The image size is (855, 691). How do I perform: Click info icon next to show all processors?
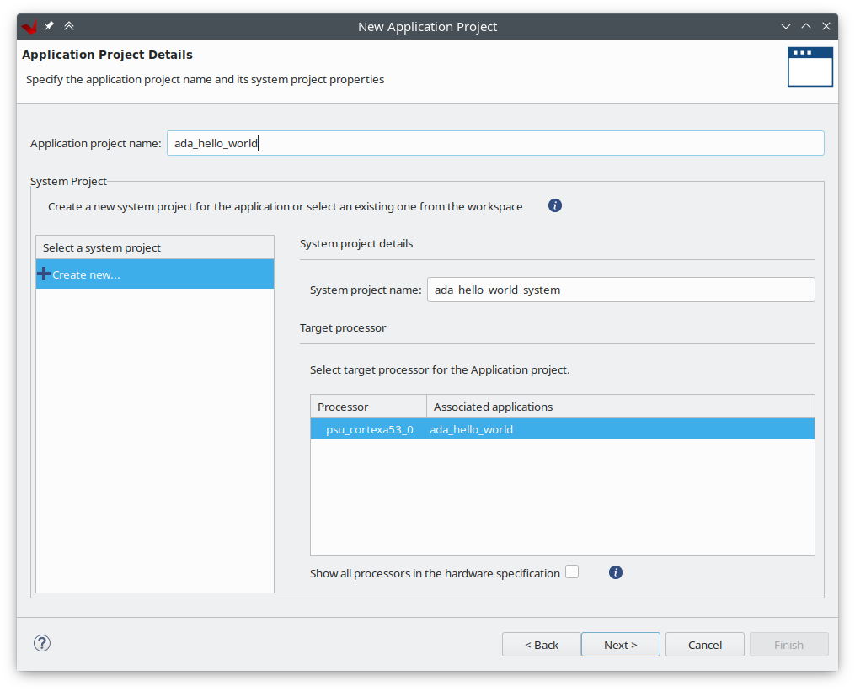pyautogui.click(x=615, y=572)
